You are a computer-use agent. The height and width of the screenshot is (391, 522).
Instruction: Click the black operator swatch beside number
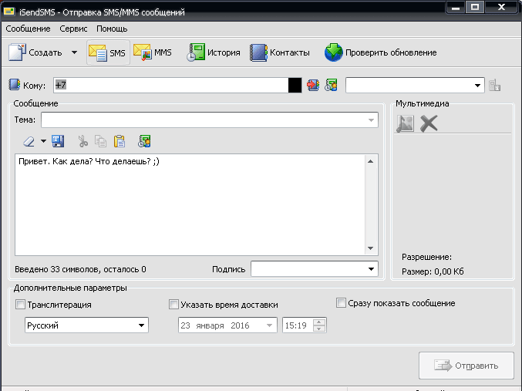click(295, 86)
